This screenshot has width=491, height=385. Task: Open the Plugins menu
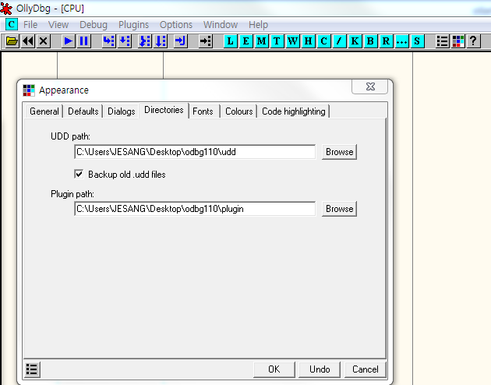134,25
